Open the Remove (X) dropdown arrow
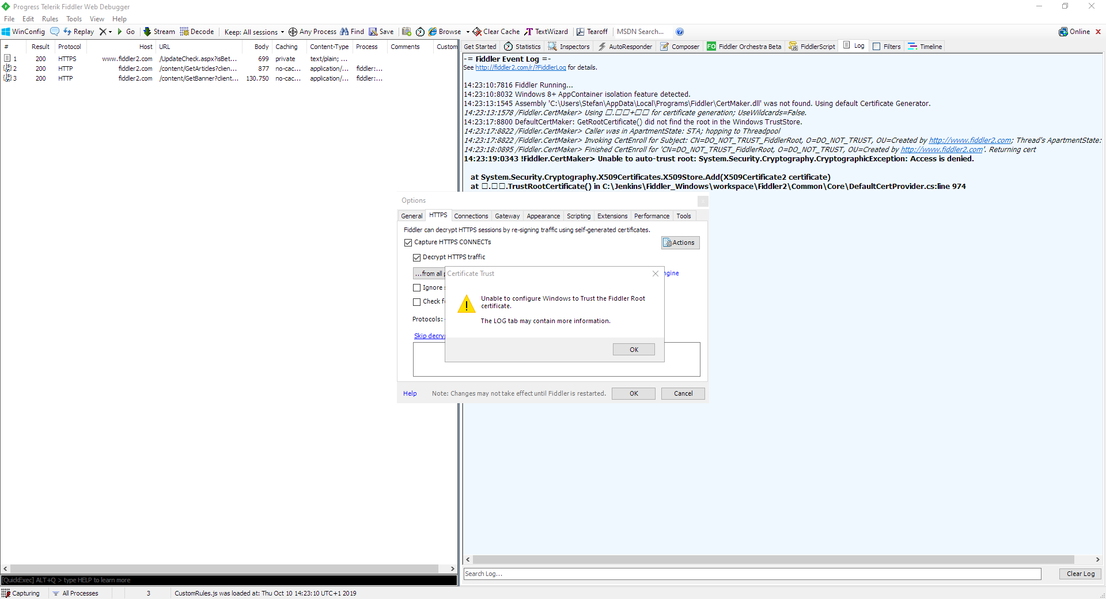 point(110,32)
